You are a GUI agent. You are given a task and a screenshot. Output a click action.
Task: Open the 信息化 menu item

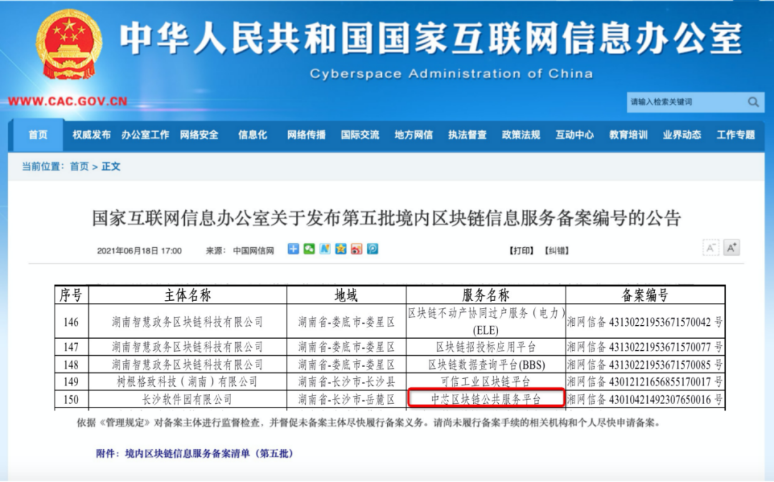click(x=253, y=135)
